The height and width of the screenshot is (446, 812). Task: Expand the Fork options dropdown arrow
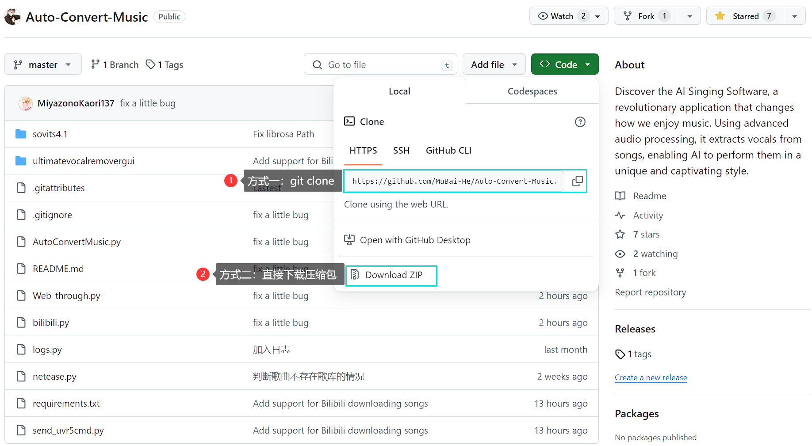(x=690, y=16)
